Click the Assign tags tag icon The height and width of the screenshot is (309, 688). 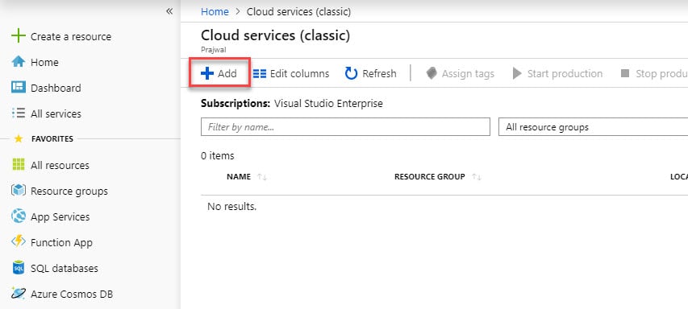pos(432,73)
